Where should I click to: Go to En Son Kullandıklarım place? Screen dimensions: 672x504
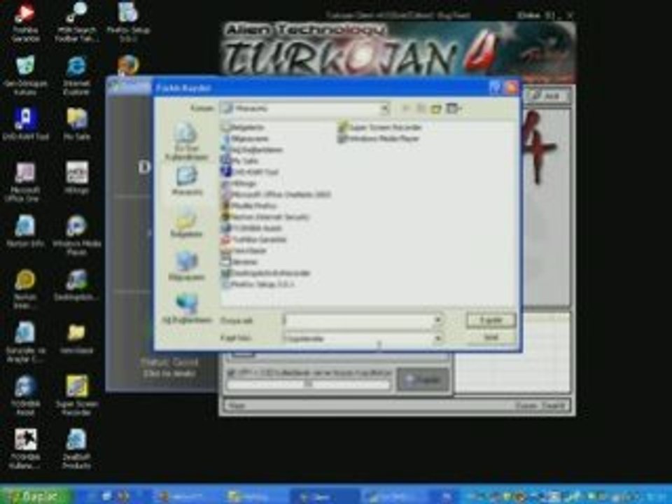tap(186, 141)
